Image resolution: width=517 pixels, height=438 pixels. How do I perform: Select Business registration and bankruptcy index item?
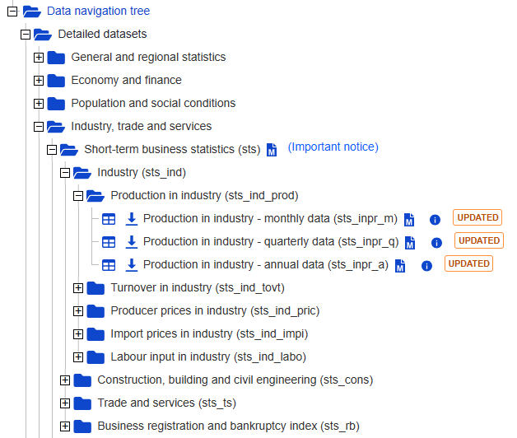point(228,426)
